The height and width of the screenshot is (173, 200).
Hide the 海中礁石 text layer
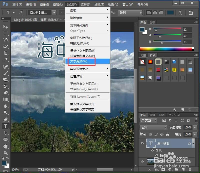[142, 143]
